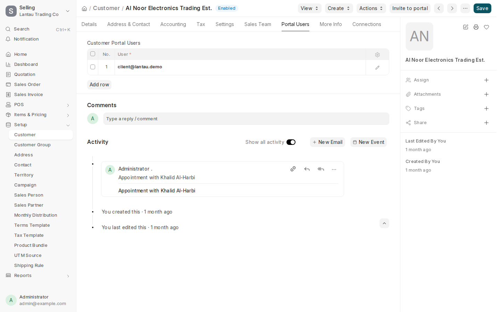
Task: Open Notification in the sidebar
Action: coord(38,39)
